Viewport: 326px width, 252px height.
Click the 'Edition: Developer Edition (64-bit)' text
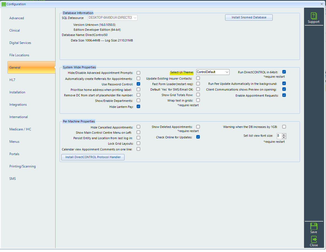tap(97, 30)
